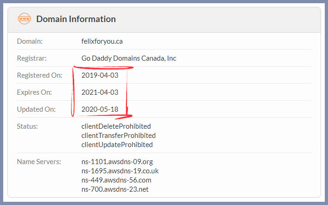This screenshot has width=328, height=205.
Task: Click the WWW globe icon in header
Action: pyautogui.click(x=24, y=19)
